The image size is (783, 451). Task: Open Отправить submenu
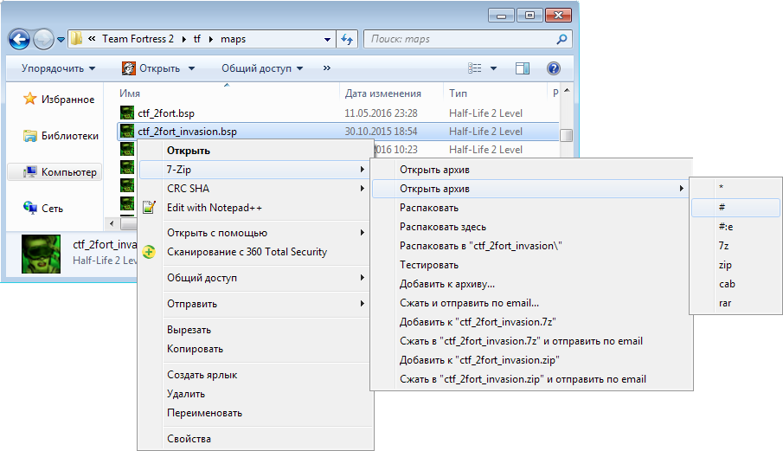(254, 304)
